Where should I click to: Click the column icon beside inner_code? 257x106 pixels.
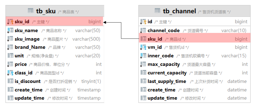point(143,56)
